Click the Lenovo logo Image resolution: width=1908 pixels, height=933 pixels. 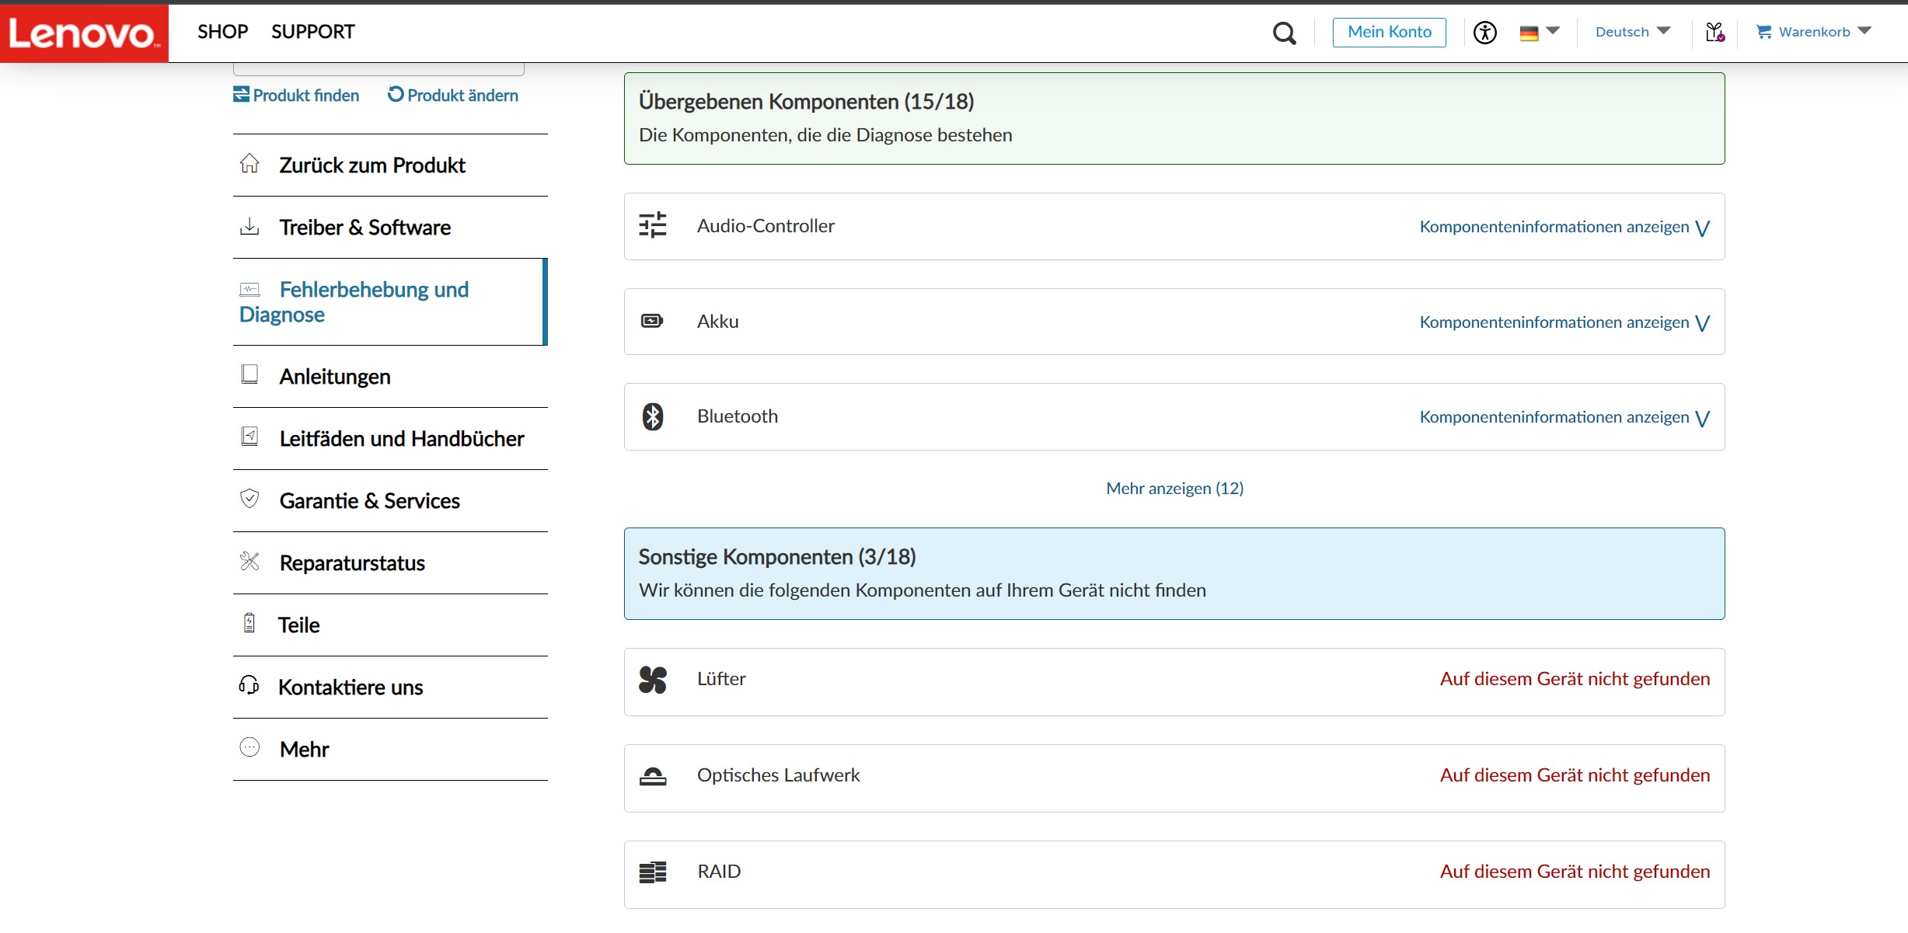[x=83, y=33]
